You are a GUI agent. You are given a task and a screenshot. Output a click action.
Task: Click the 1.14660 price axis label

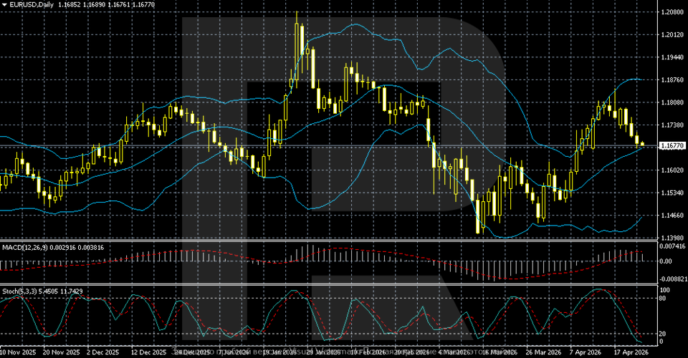tap(672, 216)
